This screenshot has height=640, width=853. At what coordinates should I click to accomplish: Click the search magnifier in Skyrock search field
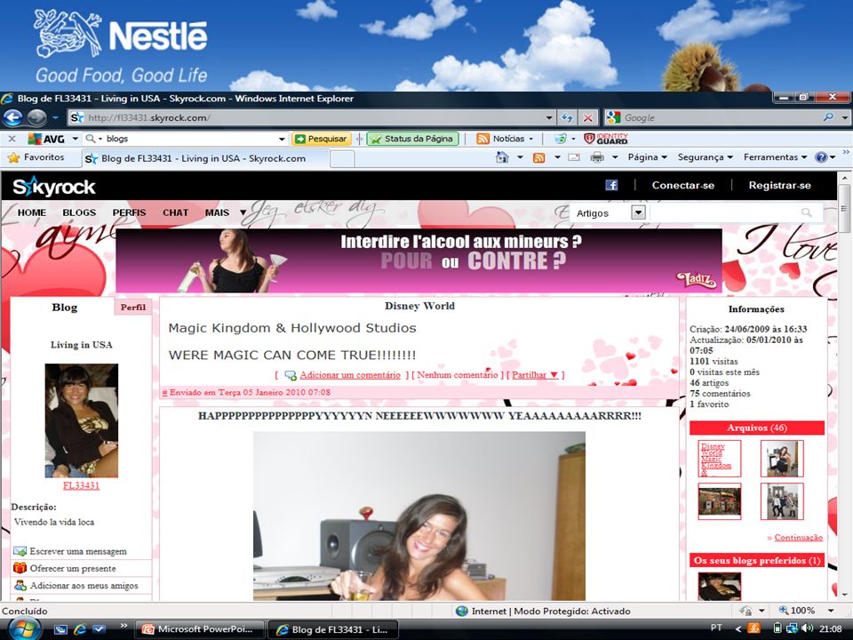click(806, 212)
